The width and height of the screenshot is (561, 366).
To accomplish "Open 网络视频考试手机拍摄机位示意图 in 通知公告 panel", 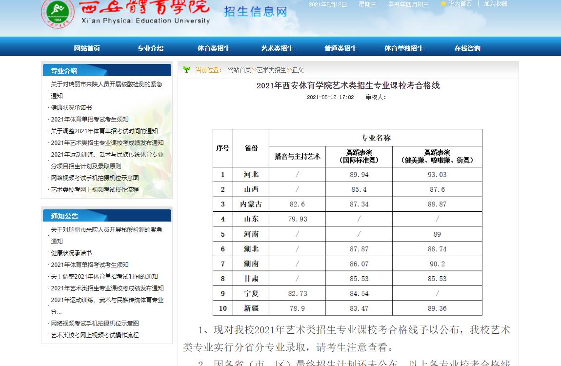I will [95, 324].
